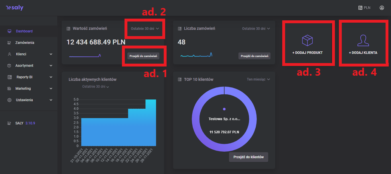This screenshot has height=174, width=391.
Task: Expand the Raporty BI sidebar chevron
Action: 51,77
